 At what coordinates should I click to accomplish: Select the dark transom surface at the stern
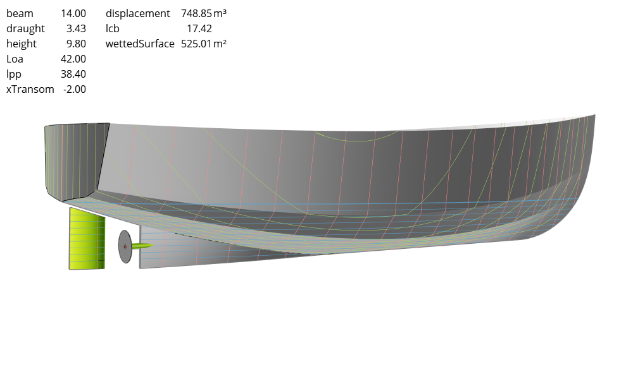click(75, 158)
